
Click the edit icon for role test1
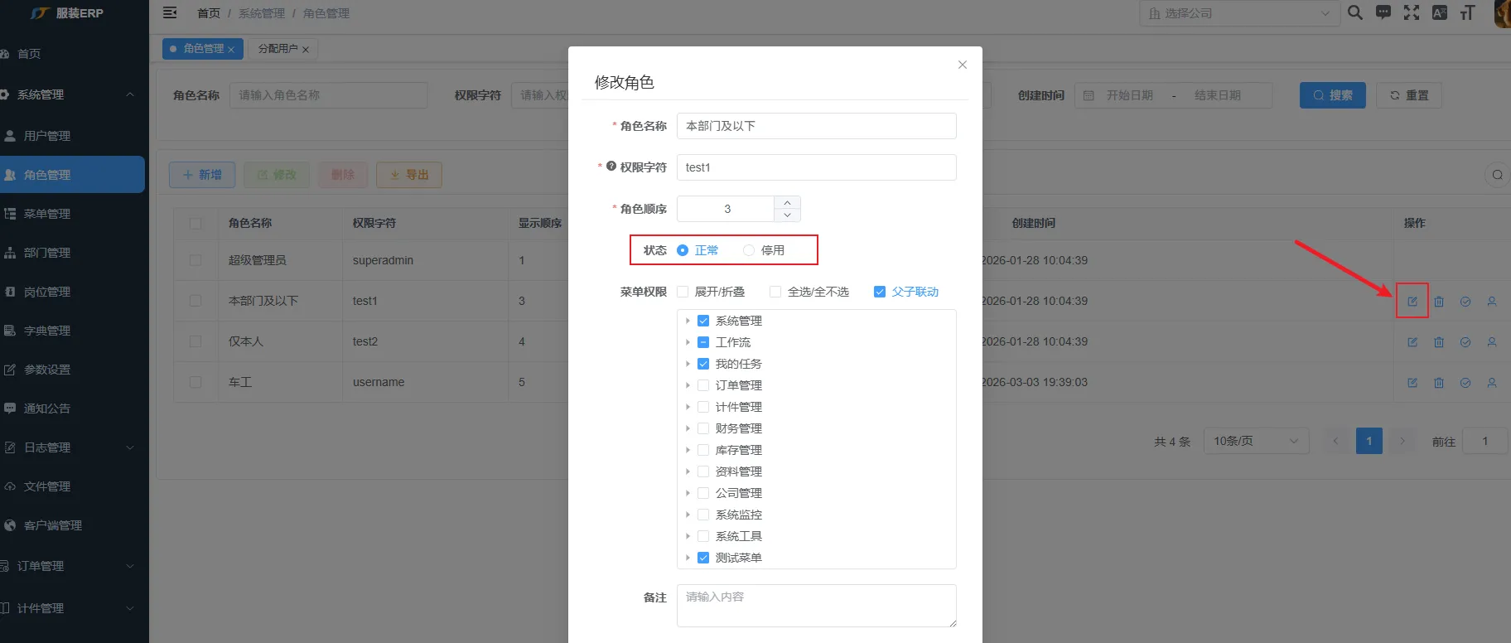(1412, 302)
